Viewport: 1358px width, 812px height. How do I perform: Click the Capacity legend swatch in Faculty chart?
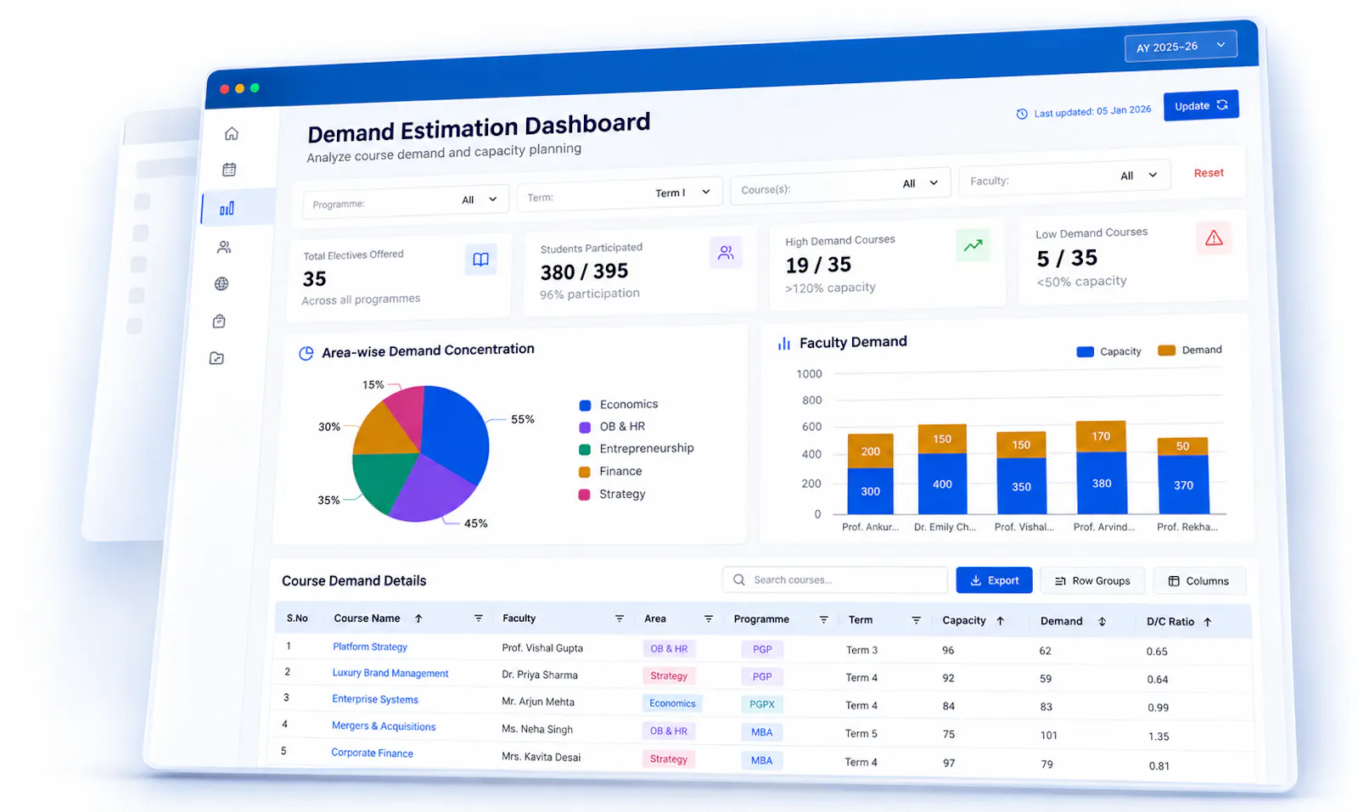click(x=1085, y=352)
